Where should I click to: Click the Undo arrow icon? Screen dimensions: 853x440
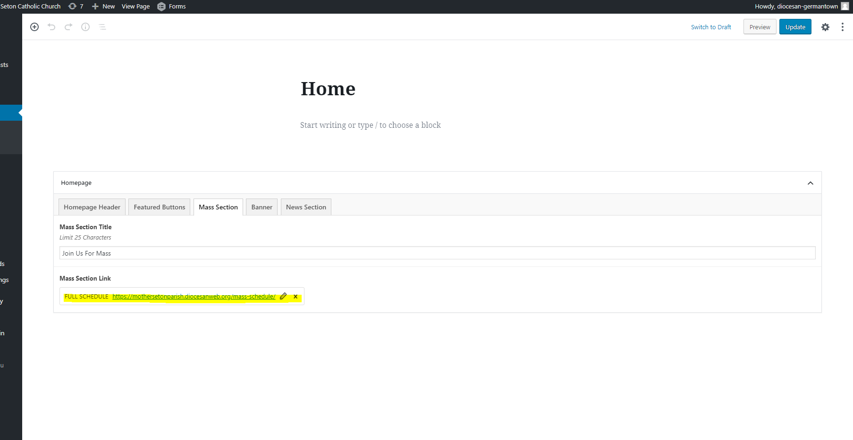point(51,27)
